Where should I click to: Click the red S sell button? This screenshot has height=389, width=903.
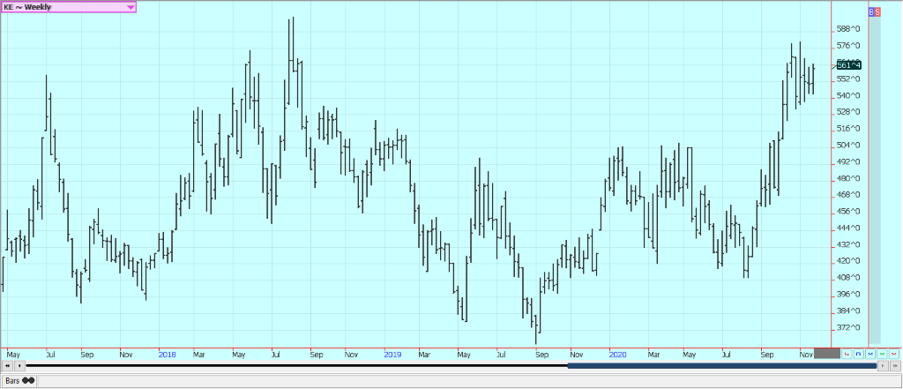point(877,11)
